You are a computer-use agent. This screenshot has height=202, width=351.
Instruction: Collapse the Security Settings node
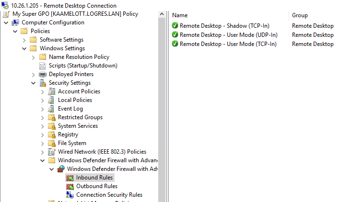[33, 83]
